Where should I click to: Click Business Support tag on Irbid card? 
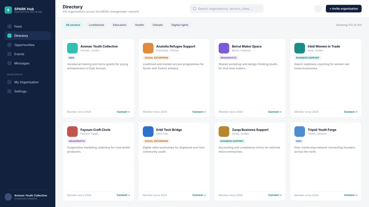pyautogui.click(x=308, y=58)
